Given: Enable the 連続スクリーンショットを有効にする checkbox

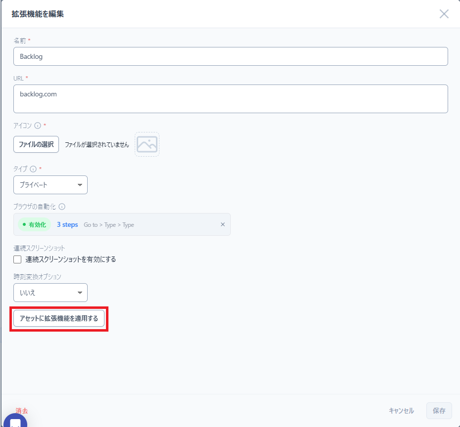Looking at the screenshot, I should point(18,259).
